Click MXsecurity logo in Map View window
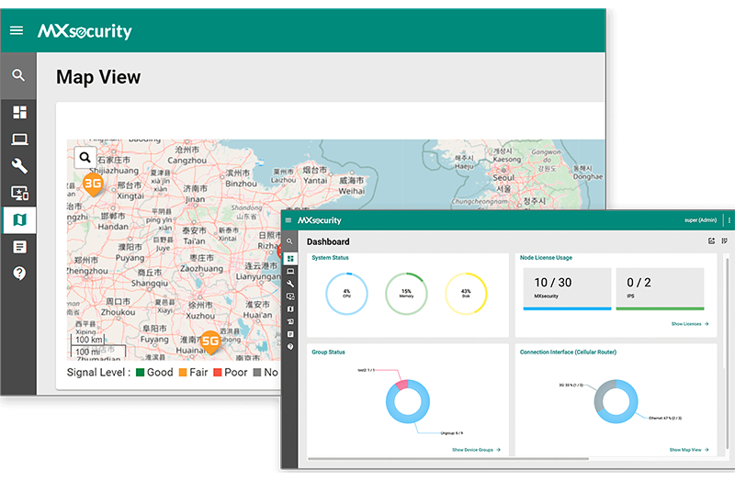Screen dimensions: 735x481 click(x=85, y=31)
